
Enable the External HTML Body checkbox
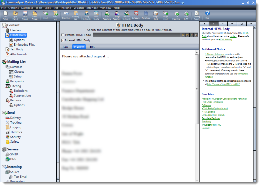pyautogui.click(x=63, y=35)
